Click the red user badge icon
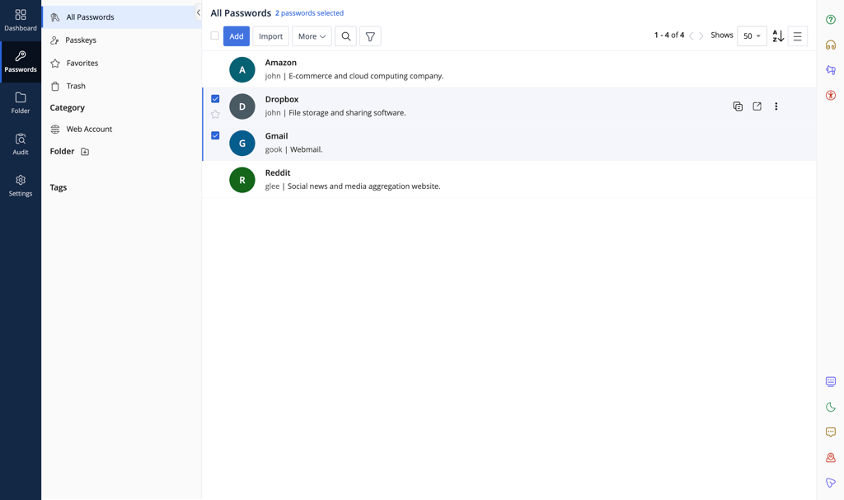This screenshot has height=500, width=844. (831, 457)
